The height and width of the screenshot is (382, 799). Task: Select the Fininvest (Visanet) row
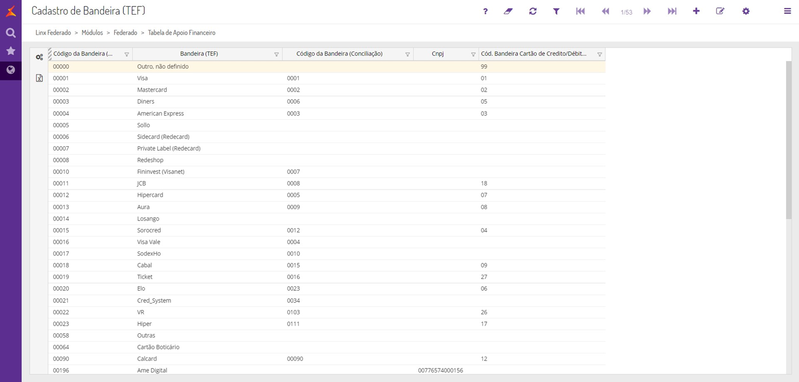(x=327, y=172)
